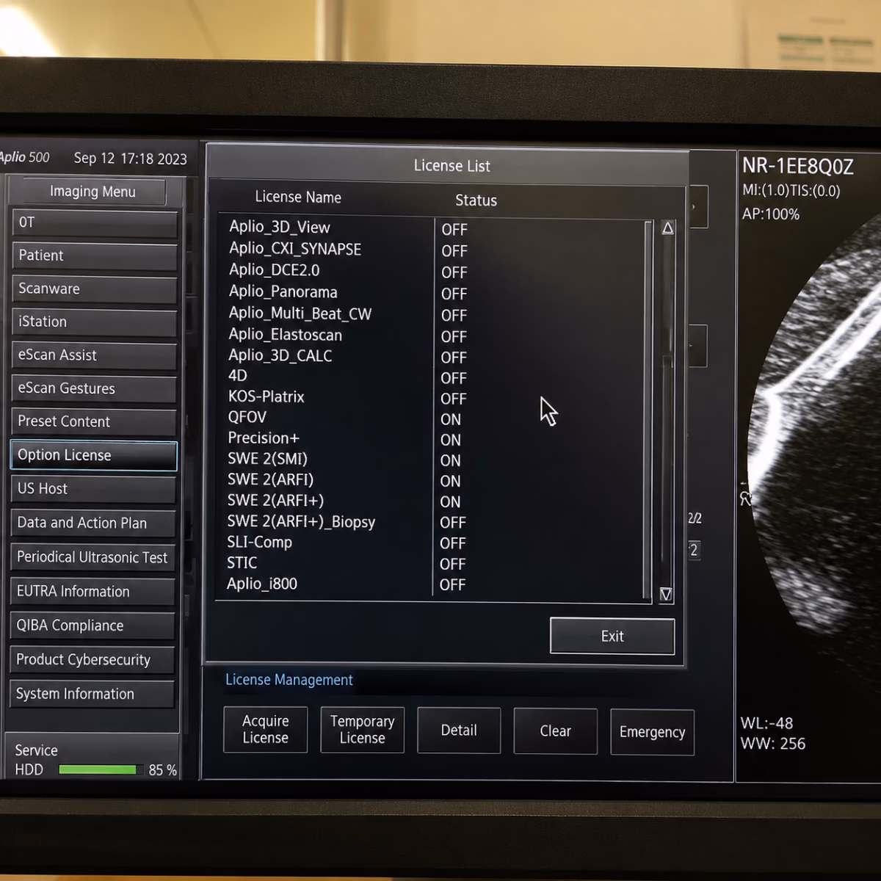Open EUTRA Information
881x881 pixels.
tap(93, 592)
